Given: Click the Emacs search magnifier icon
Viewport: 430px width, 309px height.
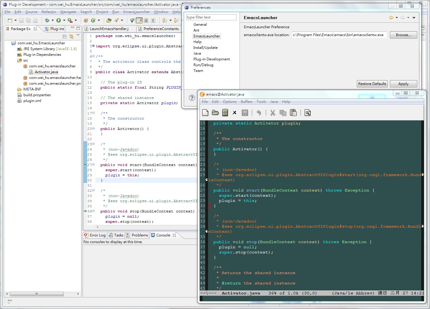Looking at the screenshot, I should click(x=307, y=113).
